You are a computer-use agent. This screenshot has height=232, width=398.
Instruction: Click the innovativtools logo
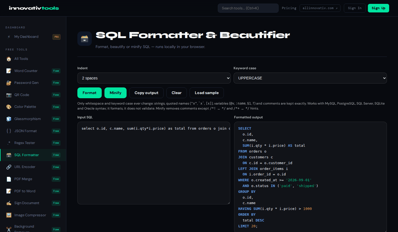(x=34, y=8)
